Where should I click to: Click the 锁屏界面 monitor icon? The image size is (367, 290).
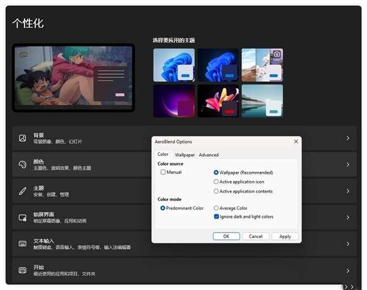(23, 217)
